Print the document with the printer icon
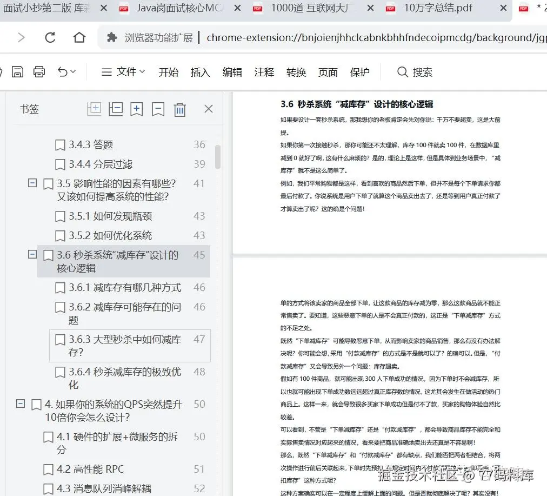Viewport: 547px width, 496px height. pyautogui.click(x=39, y=72)
